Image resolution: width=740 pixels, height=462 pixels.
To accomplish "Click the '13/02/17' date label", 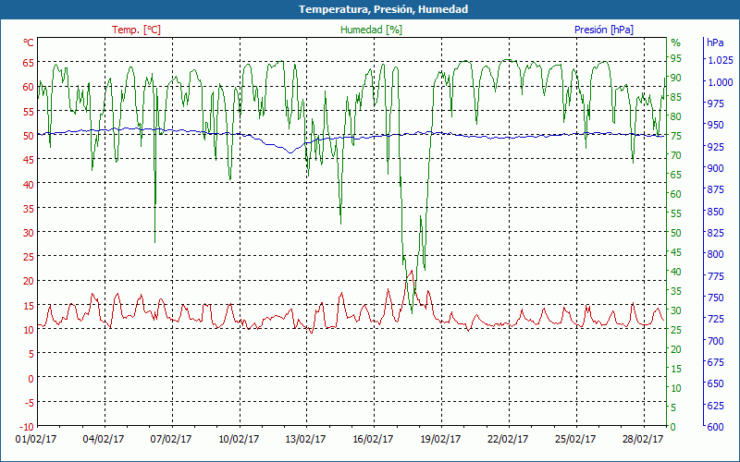I will click(x=305, y=439).
